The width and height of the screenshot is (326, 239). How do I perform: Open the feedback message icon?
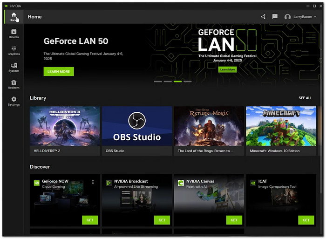tap(275, 16)
